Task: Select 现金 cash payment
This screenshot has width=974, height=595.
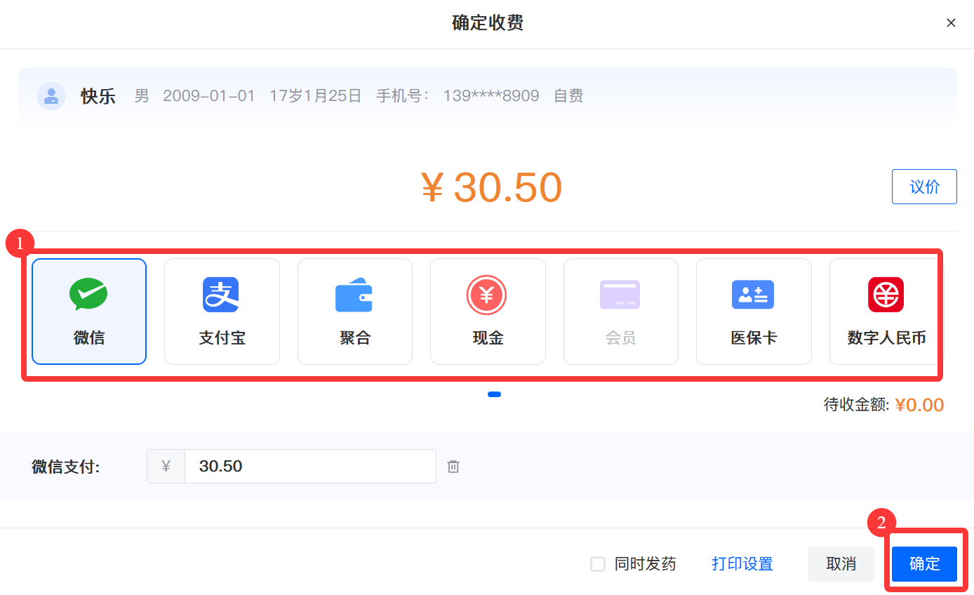Action: point(488,312)
